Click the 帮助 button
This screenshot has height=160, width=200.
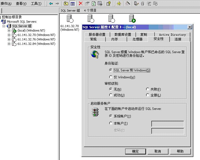click(x=180, y=151)
